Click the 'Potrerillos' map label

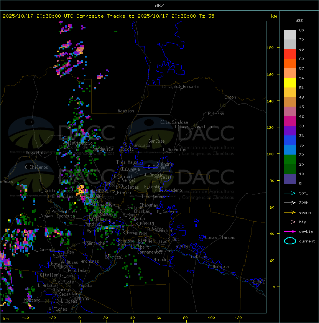pos(64,211)
